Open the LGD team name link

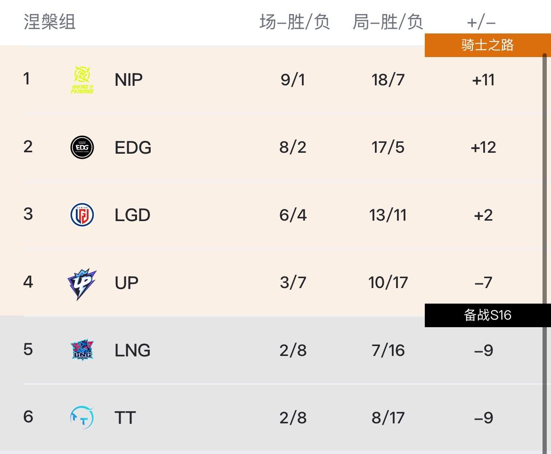(132, 215)
